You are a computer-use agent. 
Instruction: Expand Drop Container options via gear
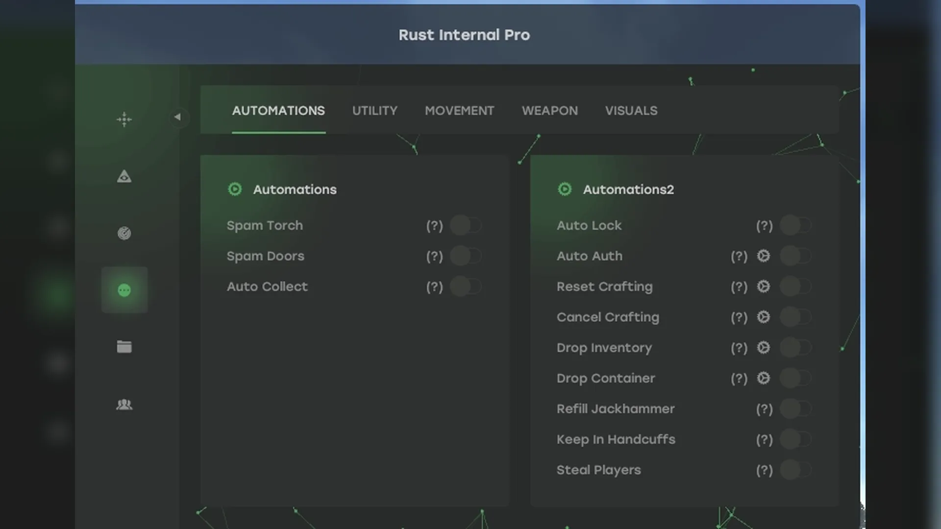(763, 378)
